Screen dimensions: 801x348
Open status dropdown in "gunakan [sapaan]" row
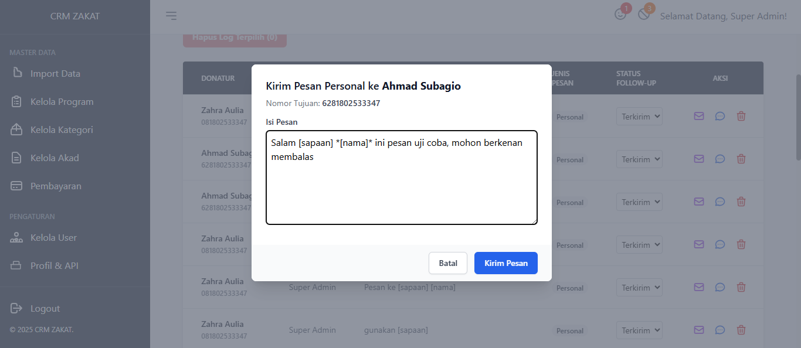[639, 330]
